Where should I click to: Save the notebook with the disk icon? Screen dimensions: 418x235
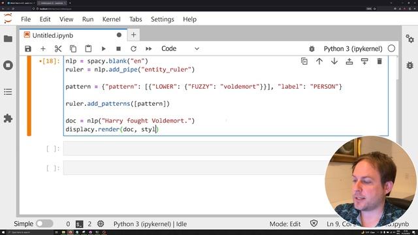28,49
